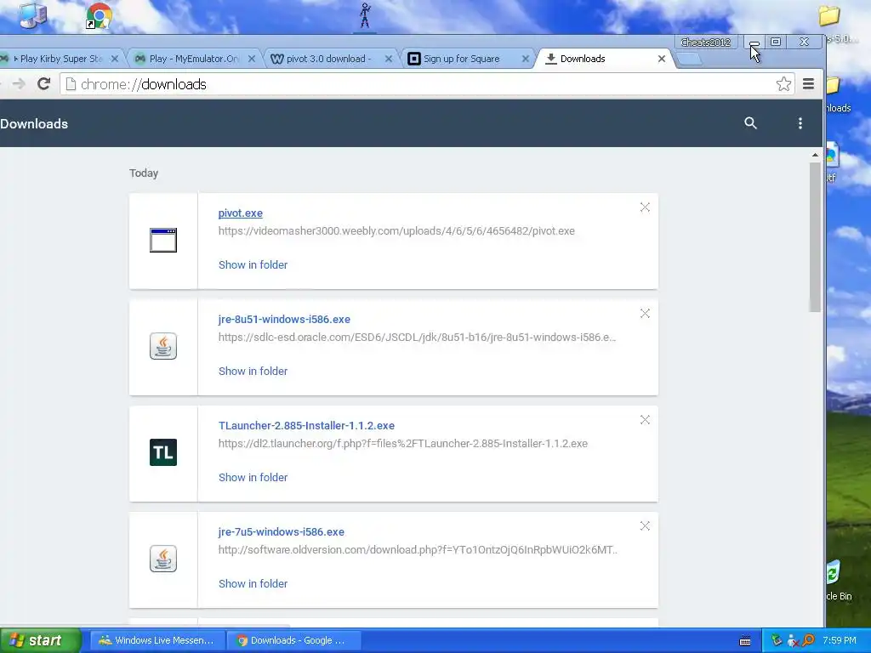Click the dl2.tlauncher.org source URL
This screenshot has width=871, height=653.
(402, 444)
